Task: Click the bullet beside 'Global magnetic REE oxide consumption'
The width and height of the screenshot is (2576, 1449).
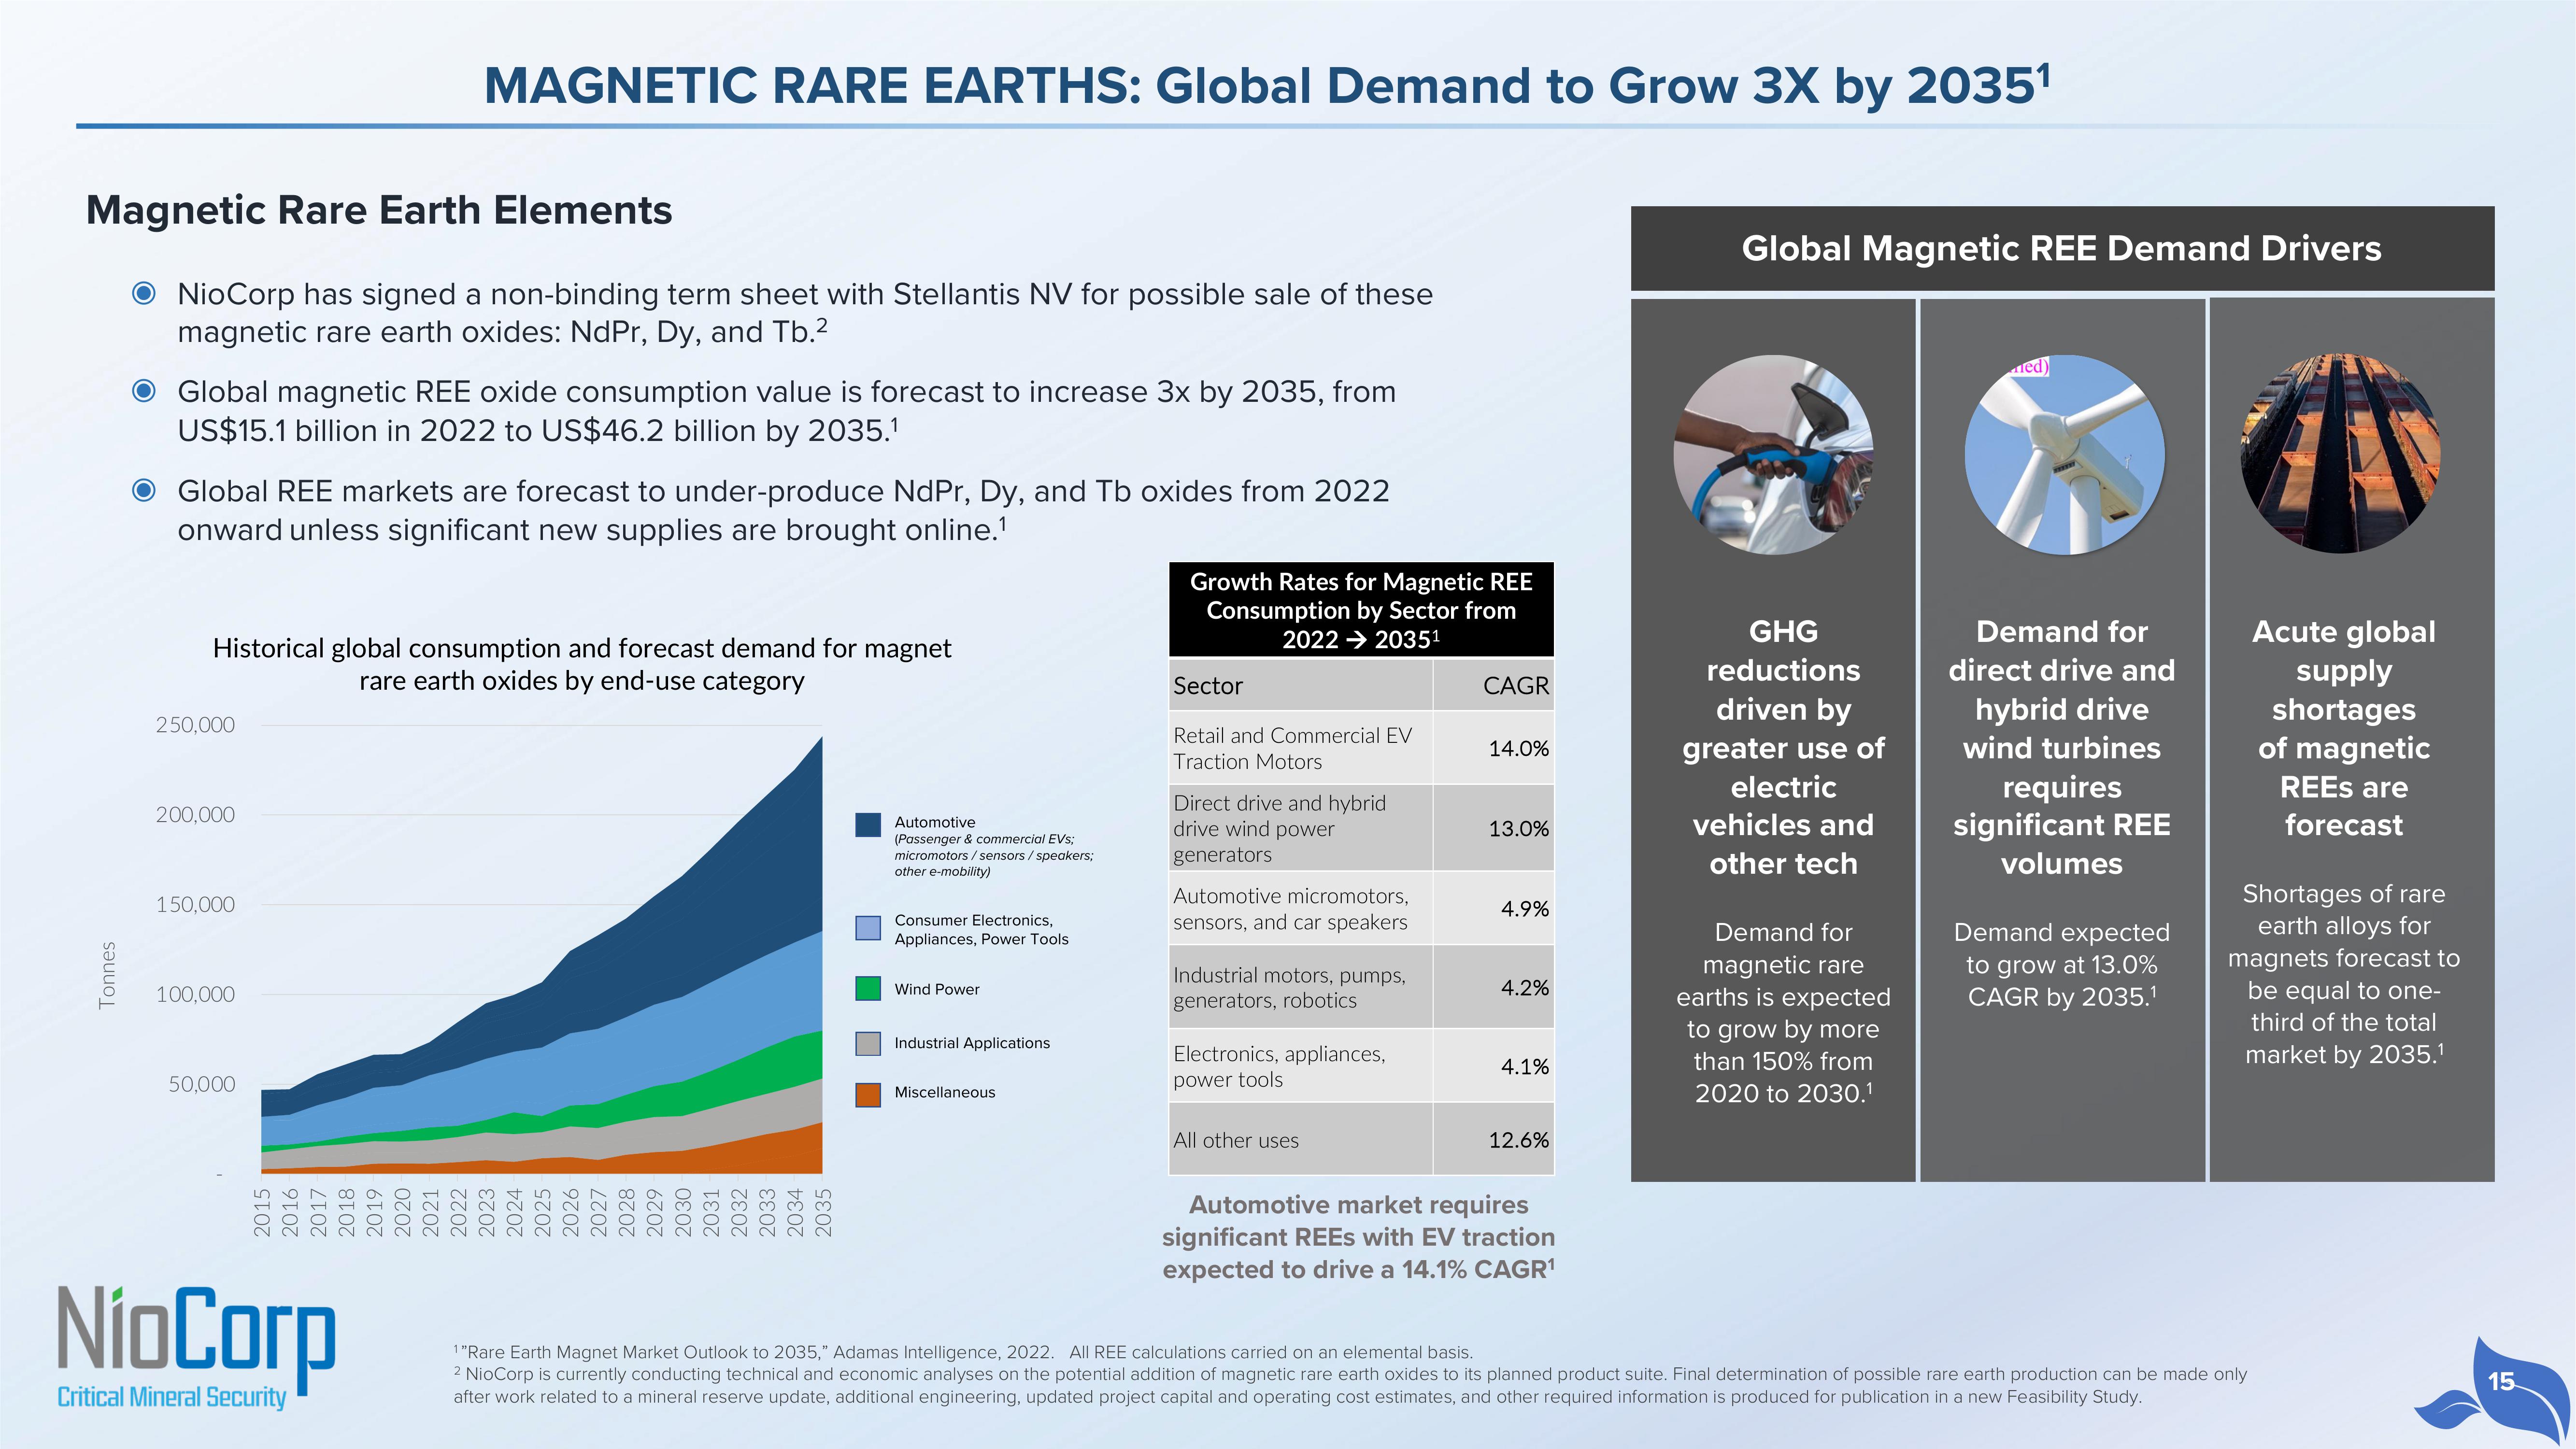Action: pos(144,391)
